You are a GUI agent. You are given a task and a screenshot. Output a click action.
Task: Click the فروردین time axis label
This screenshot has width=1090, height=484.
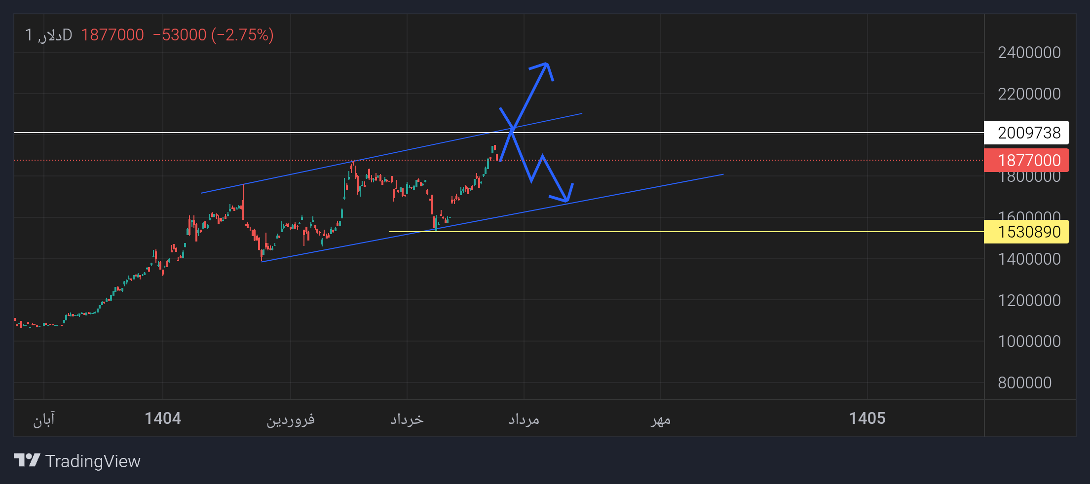[x=291, y=419]
